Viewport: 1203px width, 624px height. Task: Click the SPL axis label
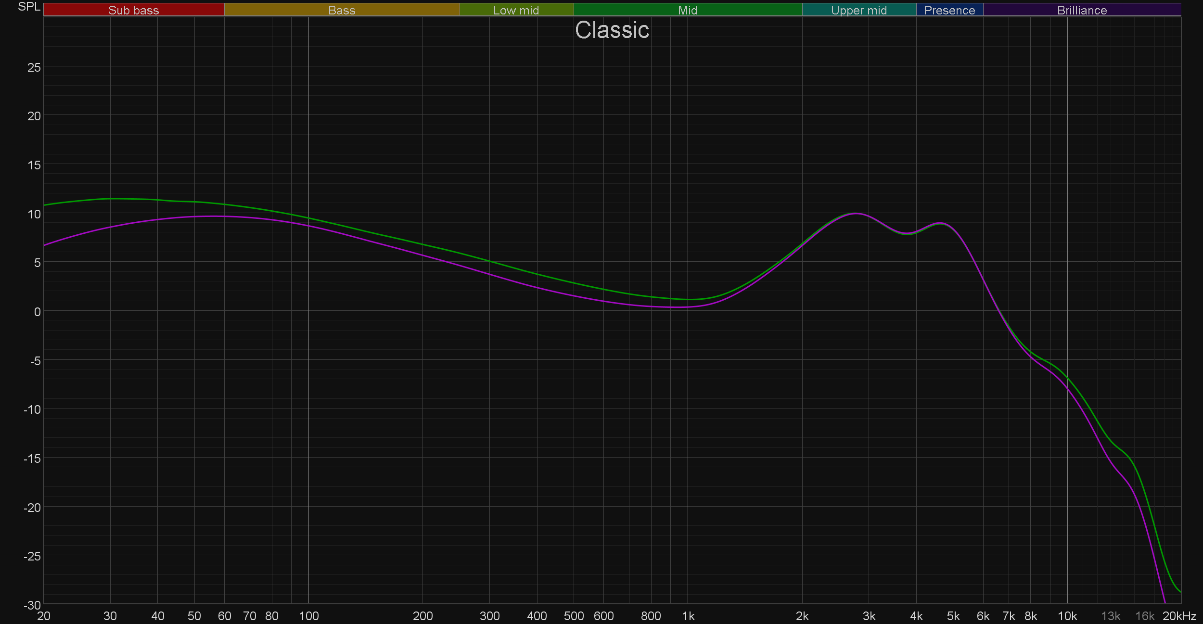click(x=29, y=7)
